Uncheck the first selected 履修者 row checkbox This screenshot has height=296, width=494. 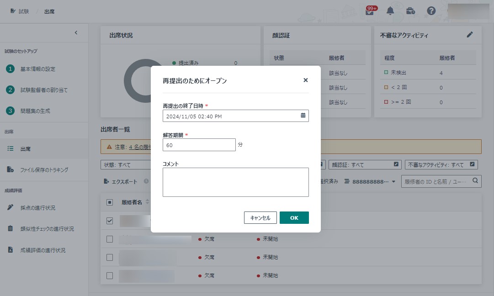click(110, 221)
